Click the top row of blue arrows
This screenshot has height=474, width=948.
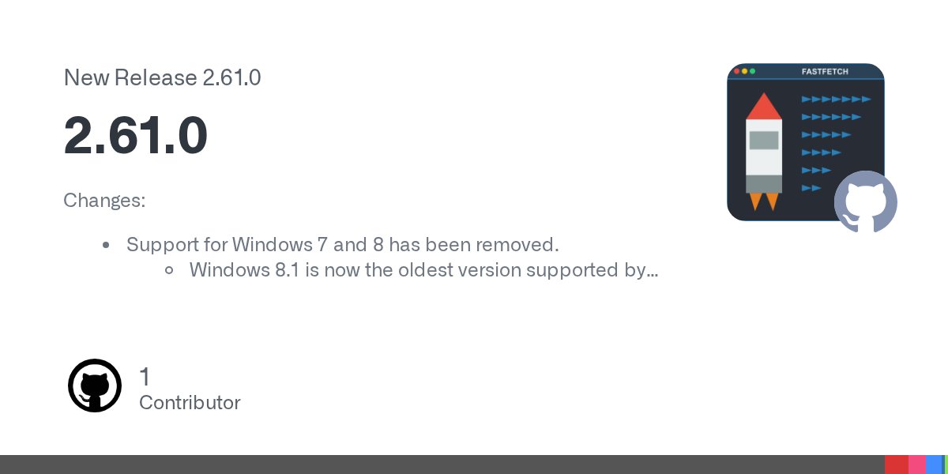836,100
